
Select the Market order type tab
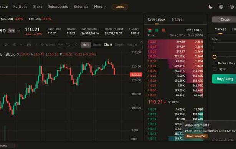pyautogui.click(x=220, y=29)
